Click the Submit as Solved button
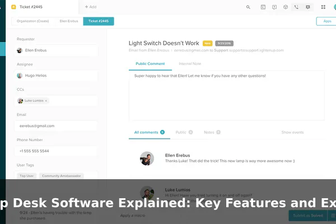 coord(307,216)
